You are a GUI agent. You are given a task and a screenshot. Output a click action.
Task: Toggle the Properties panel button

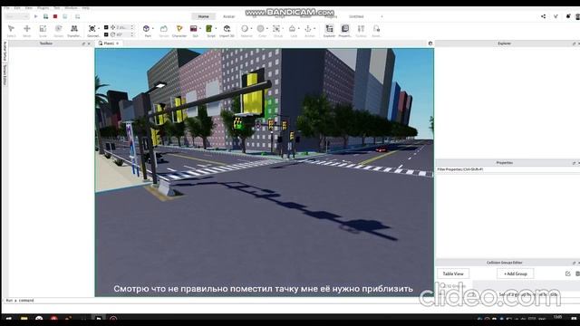click(x=344, y=31)
